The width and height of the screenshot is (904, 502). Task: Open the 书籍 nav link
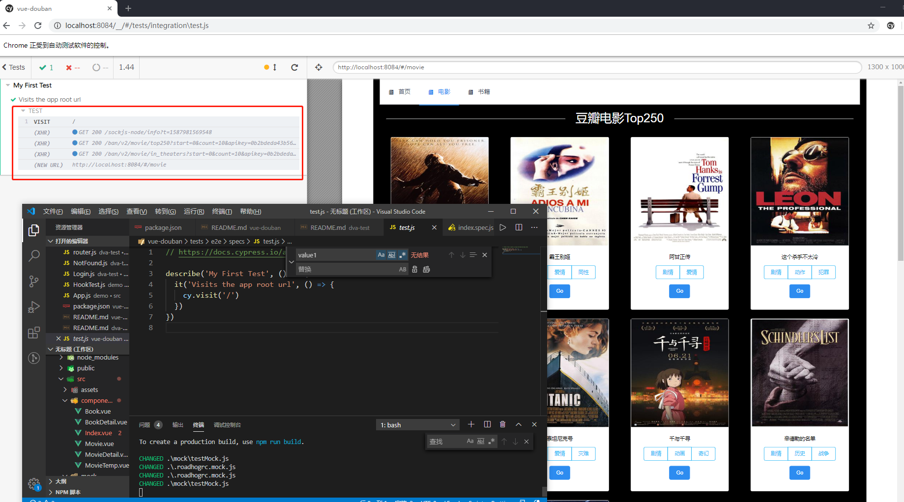click(x=479, y=92)
